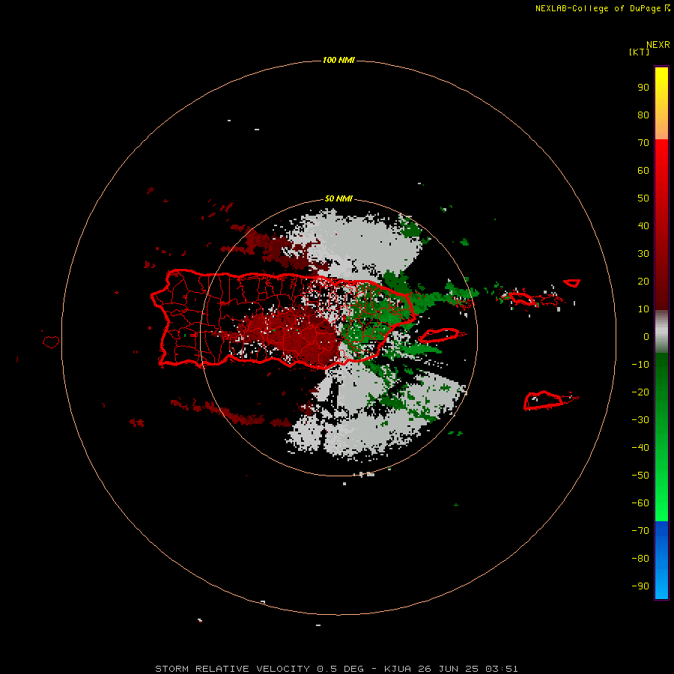Click the Mona Island outline west of Puerto Rico

pyautogui.click(x=51, y=341)
